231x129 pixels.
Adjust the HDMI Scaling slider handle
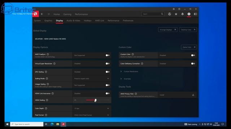pos(95,100)
